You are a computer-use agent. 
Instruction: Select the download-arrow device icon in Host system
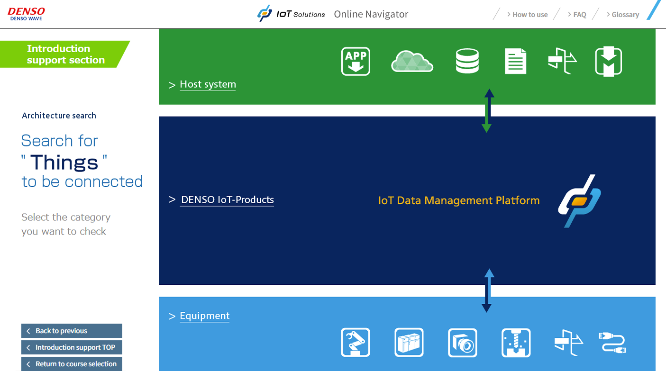(609, 62)
